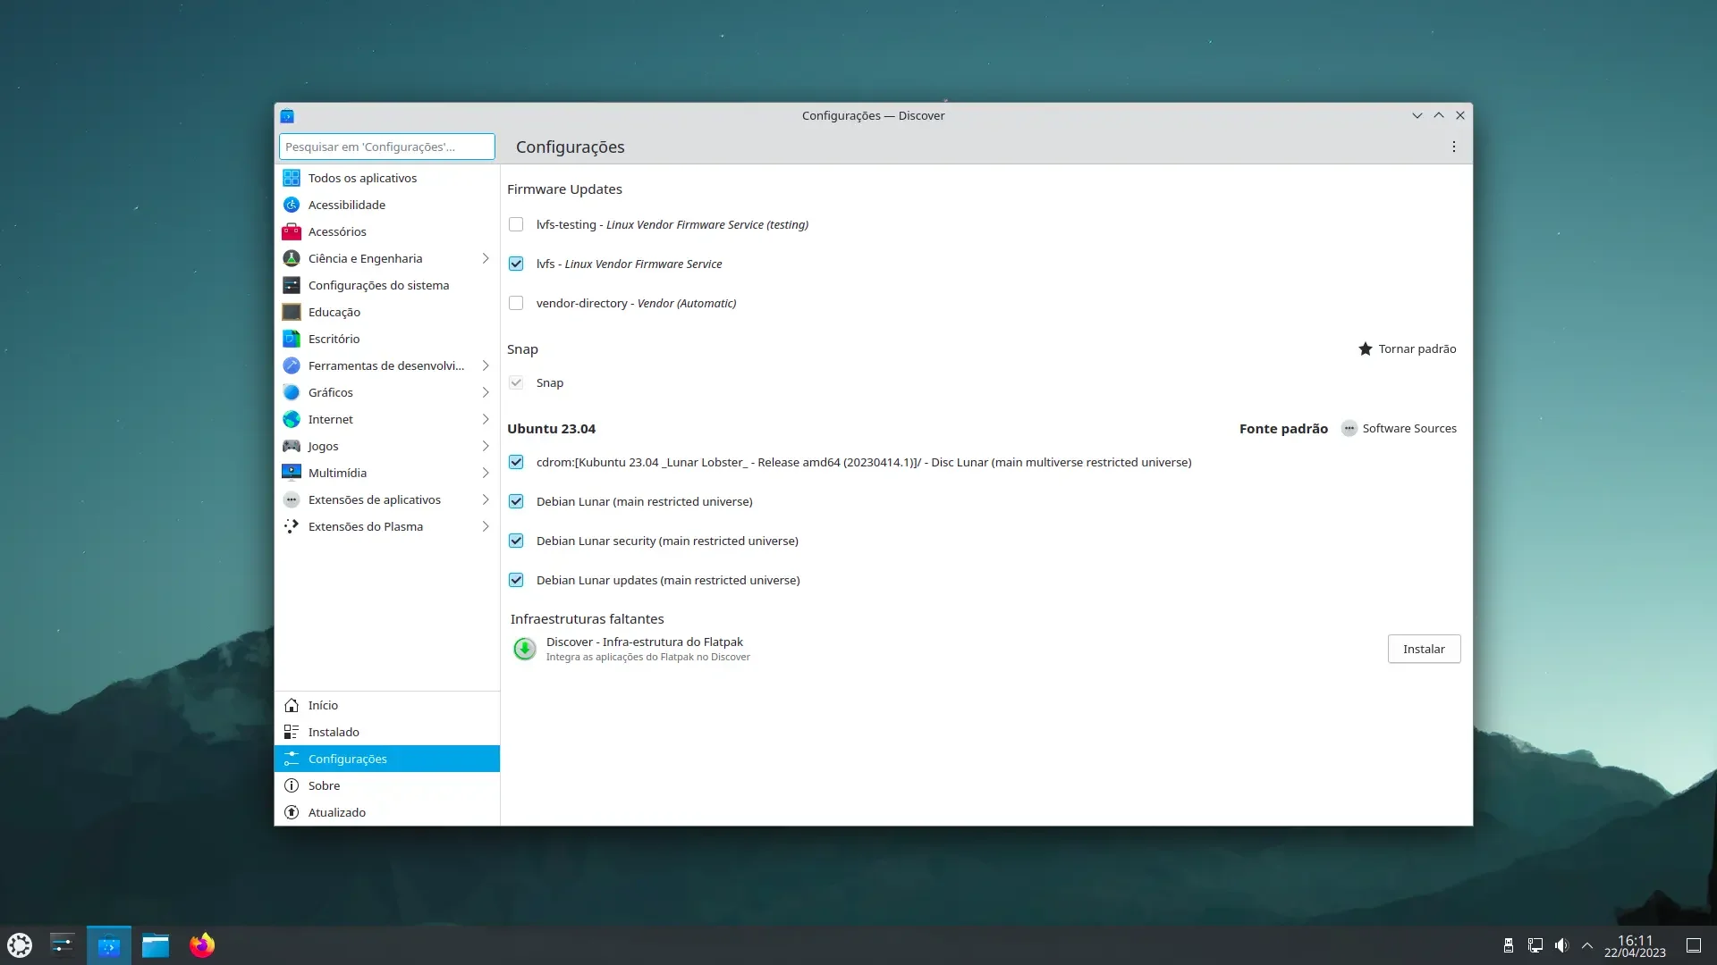1717x965 pixels.
Task: Open the kebab menu in Configurações header
Action: (x=1454, y=147)
